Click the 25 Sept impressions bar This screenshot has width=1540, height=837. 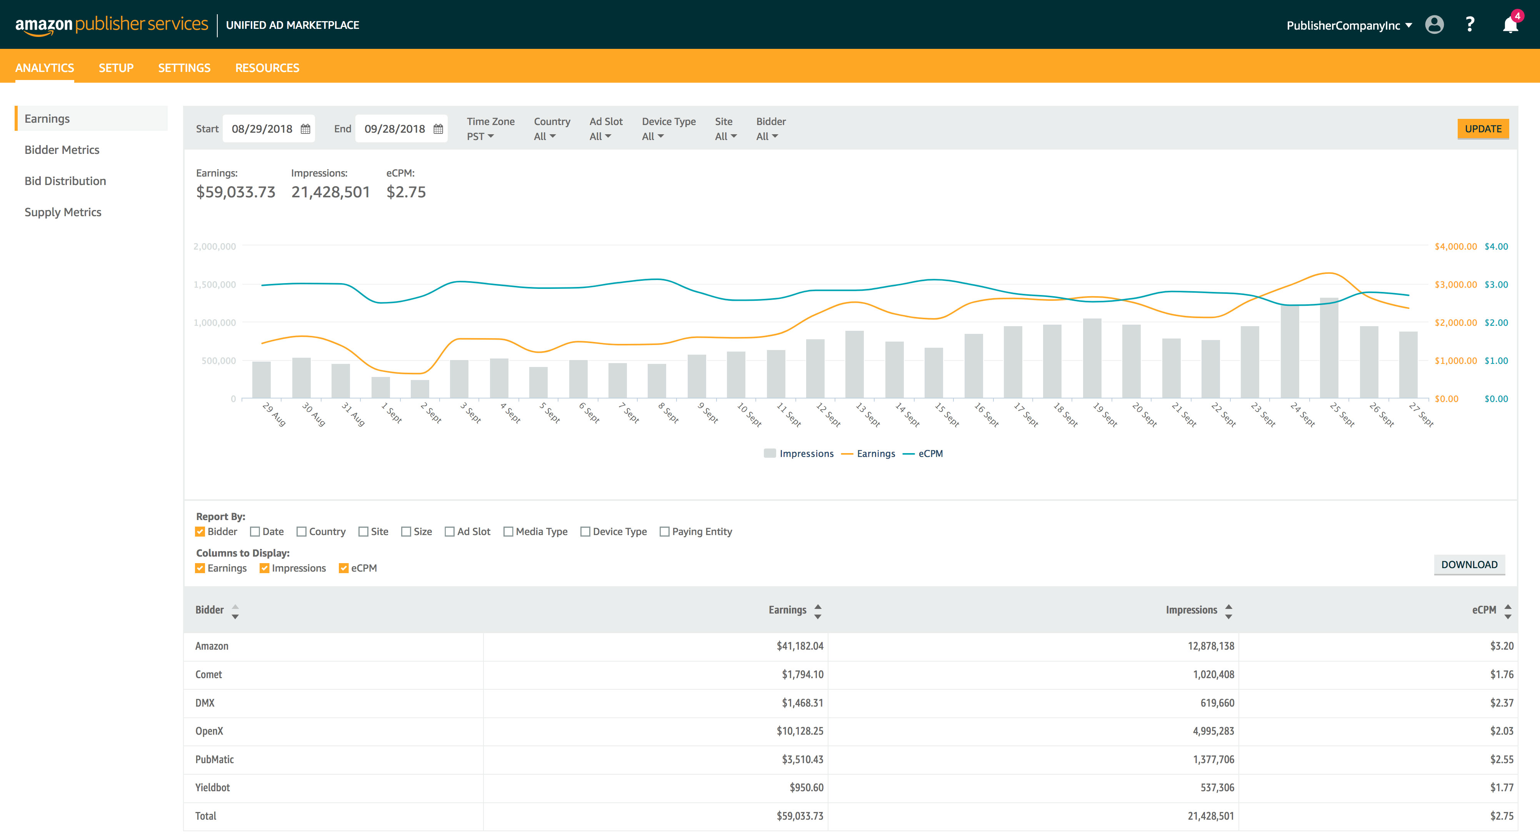1328,348
